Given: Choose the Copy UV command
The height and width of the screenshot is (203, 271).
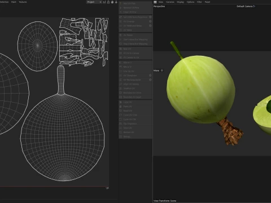Looking at the screenshot, I should pyautogui.click(x=135, y=102).
